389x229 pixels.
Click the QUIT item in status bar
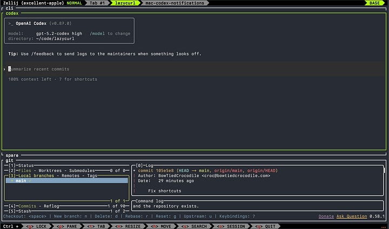click(x=265, y=226)
